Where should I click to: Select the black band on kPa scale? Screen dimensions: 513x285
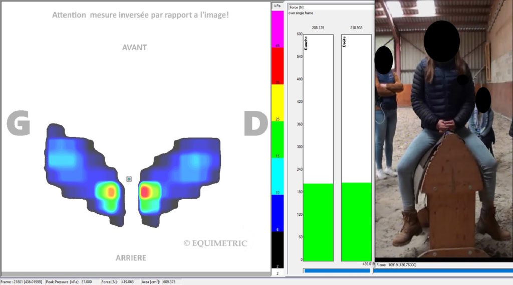(x=277, y=248)
